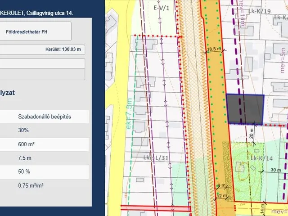Select the 30% table row
The width and height of the screenshot is (288, 216).
tap(44, 130)
